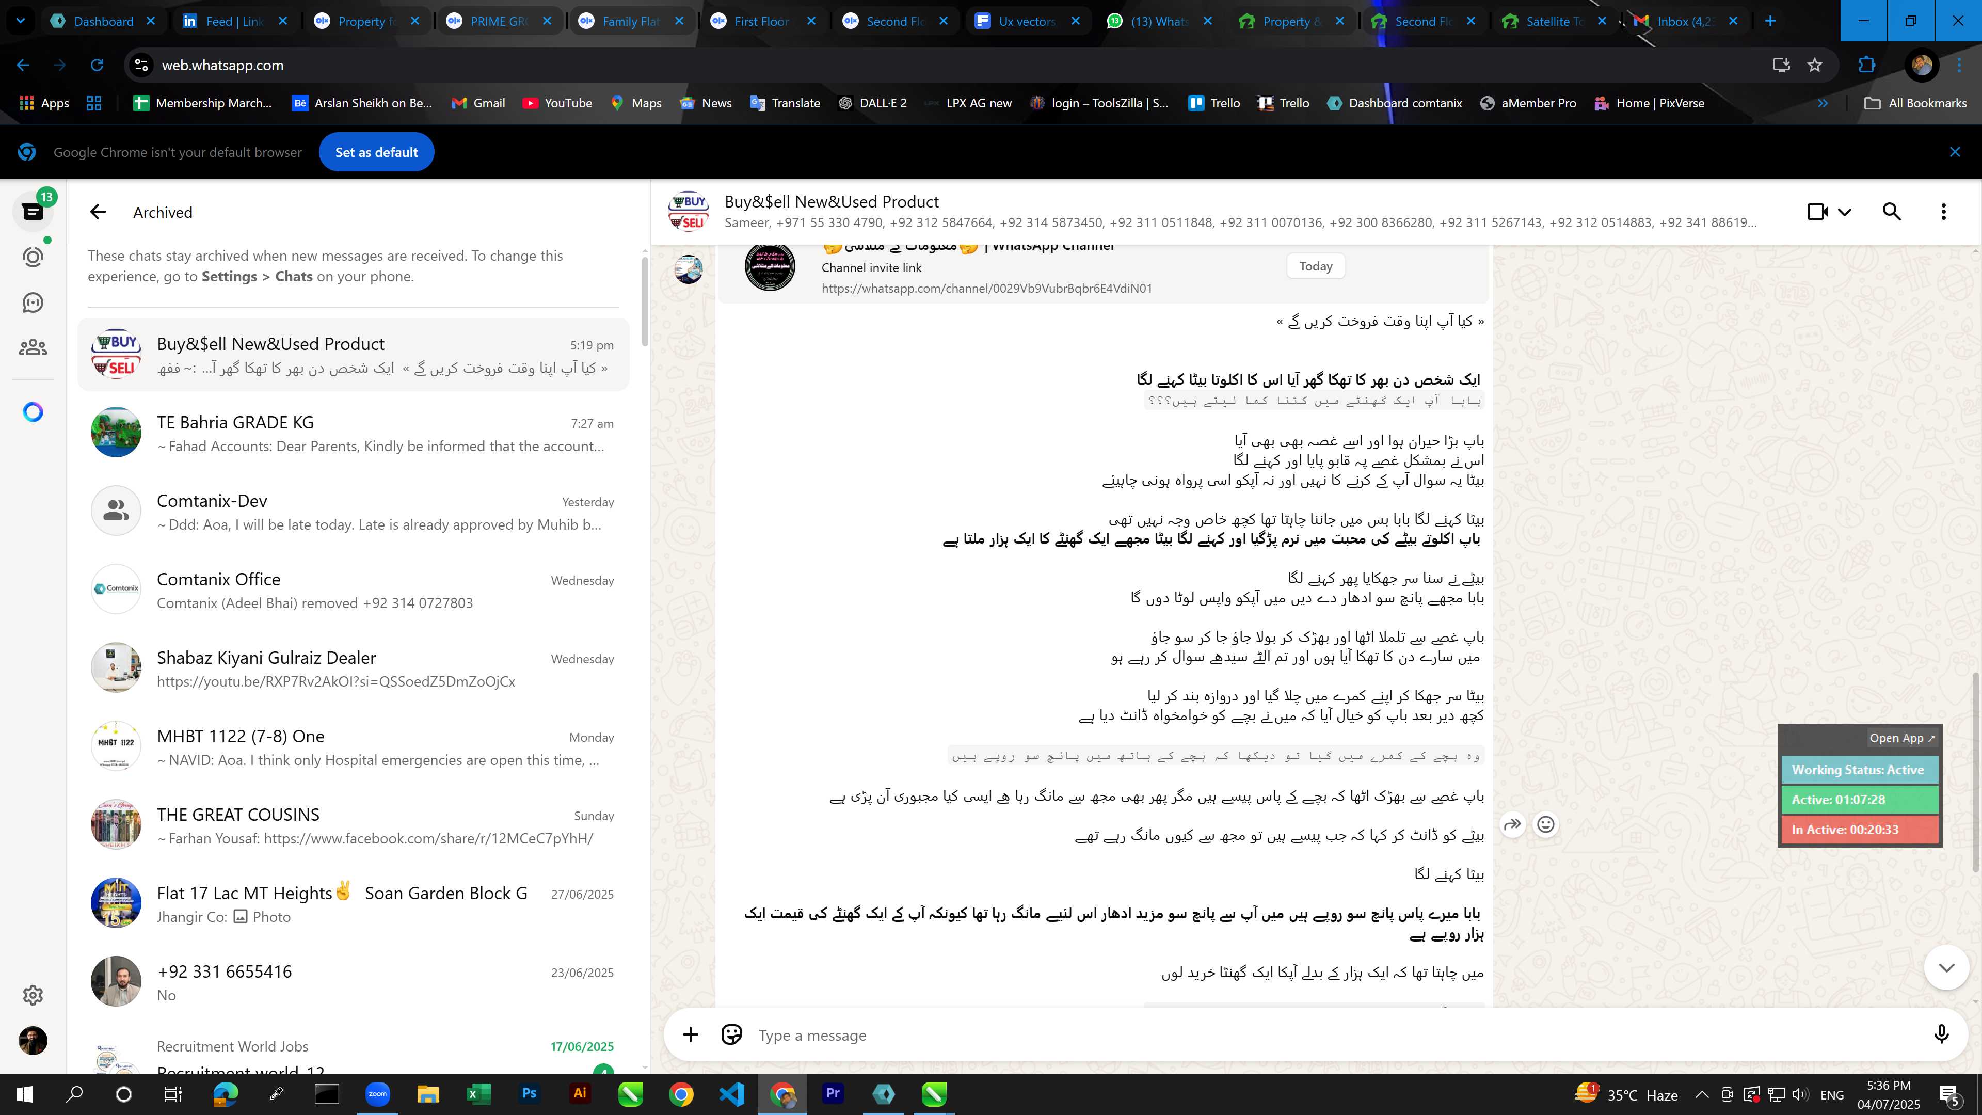Screen dimensions: 1982x1115
Task: Open Photoshop from the taskbar
Action: 529,1093
